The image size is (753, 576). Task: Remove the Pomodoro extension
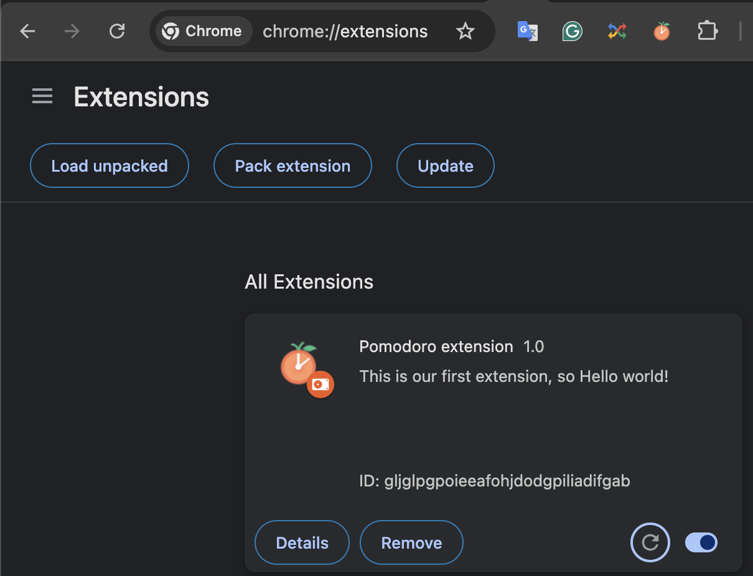411,543
